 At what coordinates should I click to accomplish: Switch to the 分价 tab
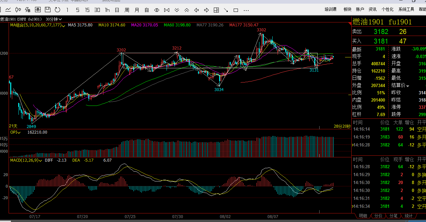[378, 216]
